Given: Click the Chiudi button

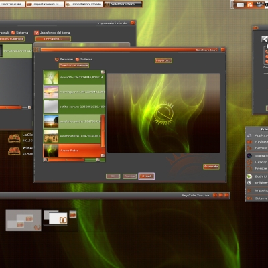Looking at the screenshot, I should 146,176.
